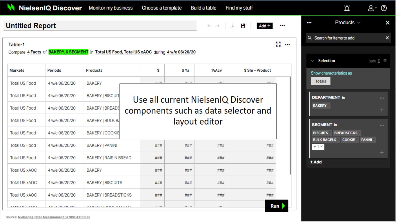Image resolution: width=396 pixels, height=222 pixels.
Task: Run the report
Action: tap(277, 206)
